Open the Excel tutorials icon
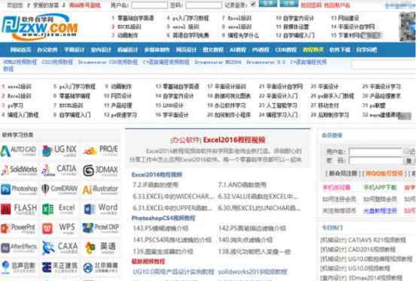 click(59, 209)
